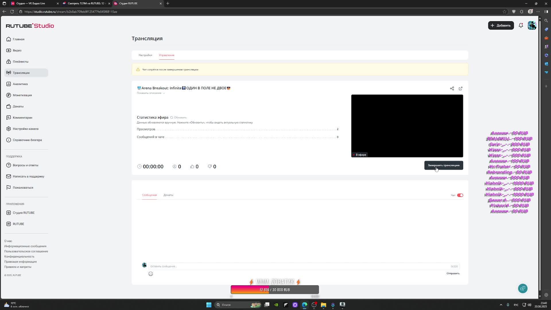
Task: Open Windows Start menu
Action: [x=209, y=305]
